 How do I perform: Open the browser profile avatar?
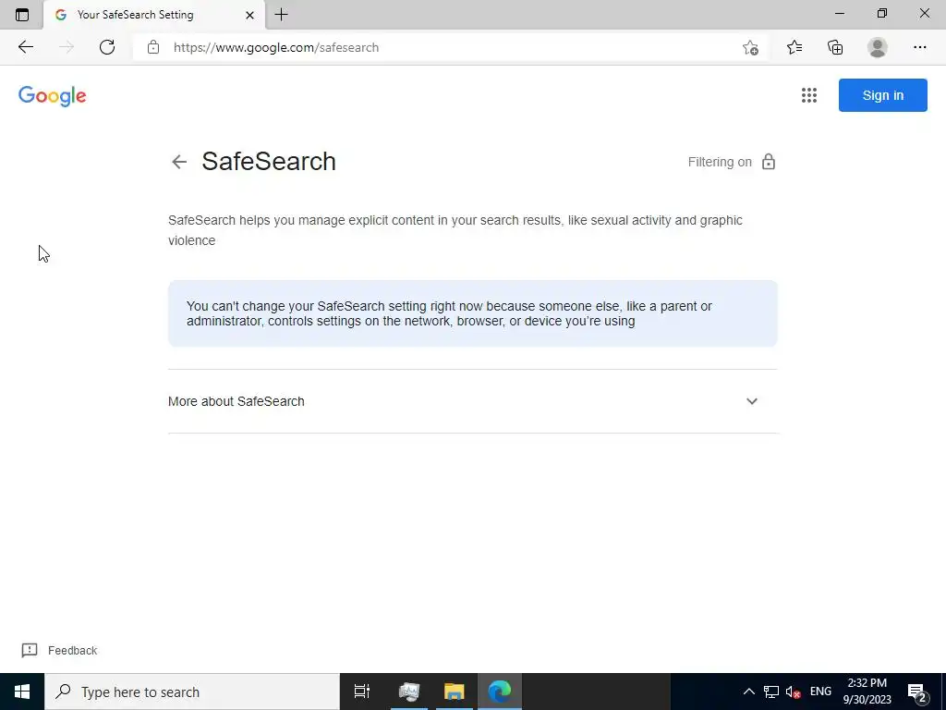[x=878, y=47]
